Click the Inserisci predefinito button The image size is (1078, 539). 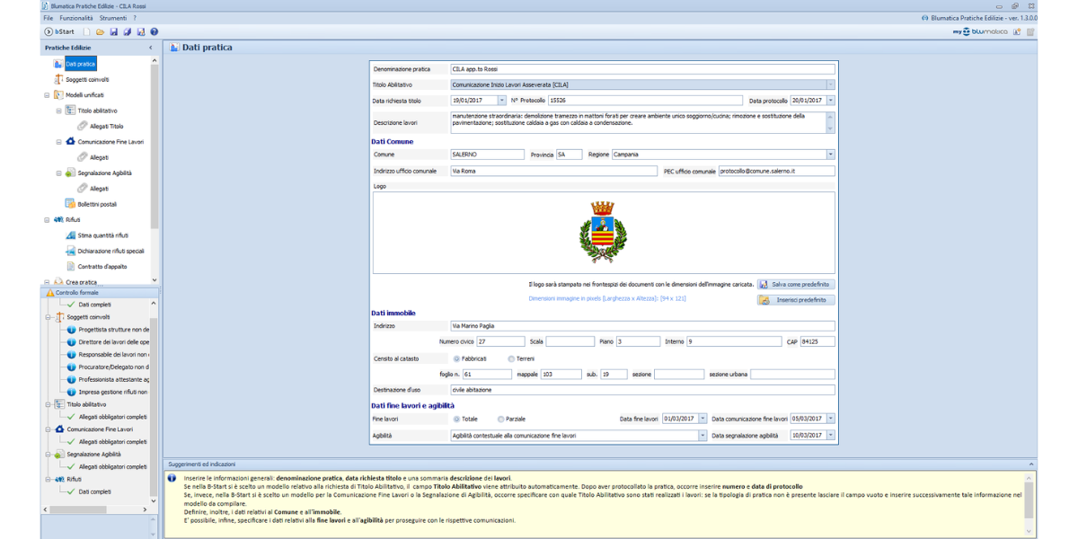coord(795,300)
